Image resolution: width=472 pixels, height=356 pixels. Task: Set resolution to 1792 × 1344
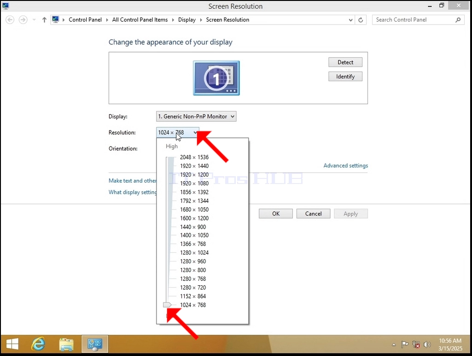(x=194, y=201)
